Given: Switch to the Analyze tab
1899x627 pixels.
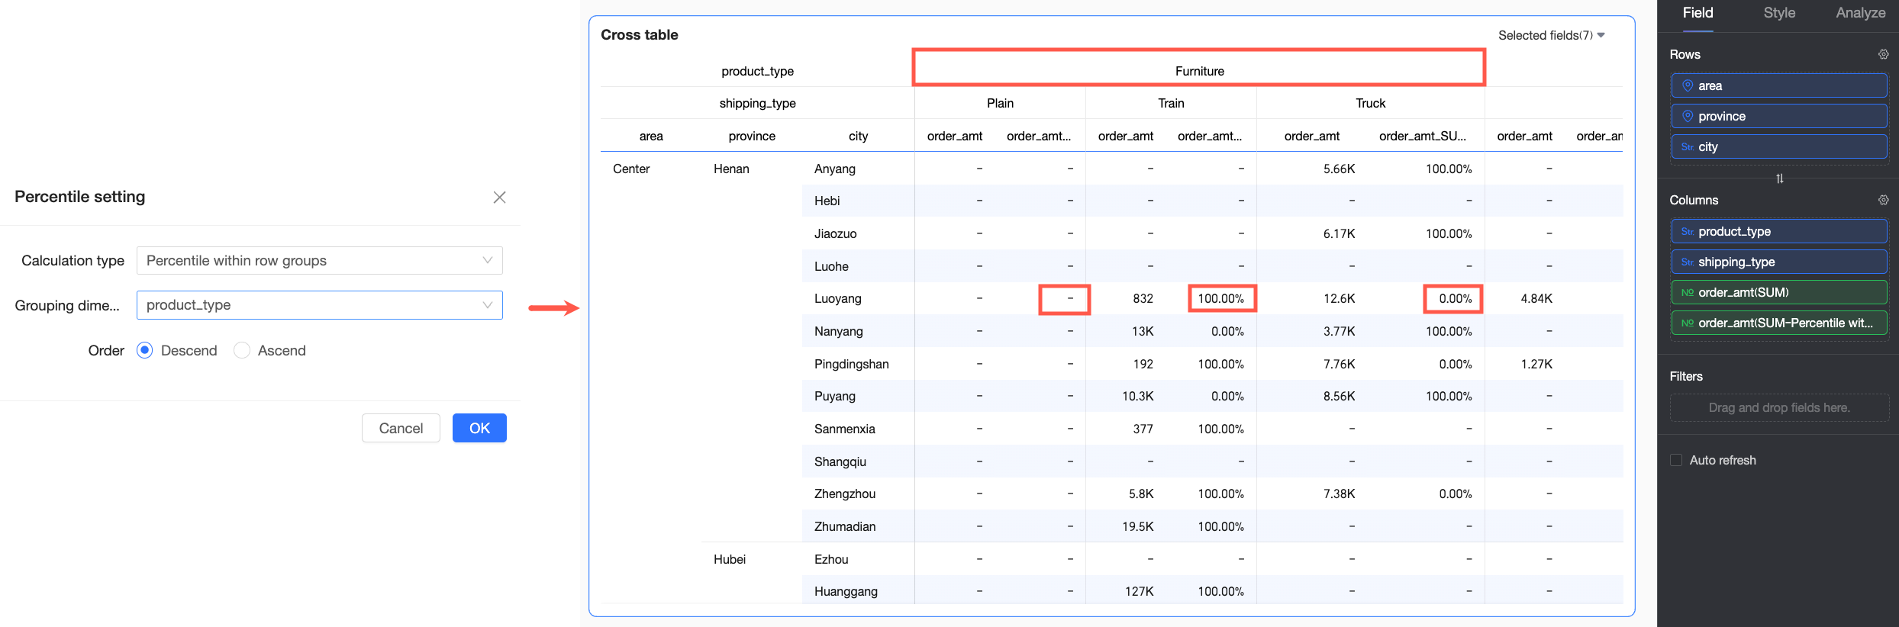Looking at the screenshot, I should (x=1861, y=13).
